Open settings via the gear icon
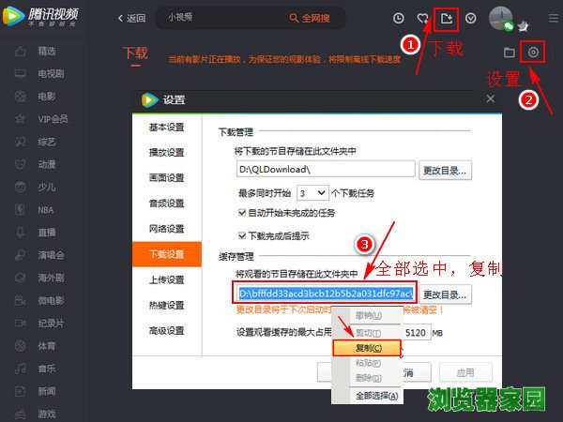Viewport: 563px width, 422px height. [x=533, y=53]
